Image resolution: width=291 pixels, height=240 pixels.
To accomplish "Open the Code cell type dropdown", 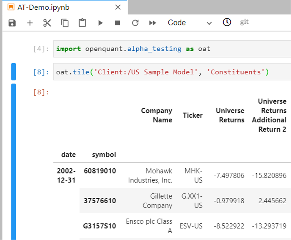I will click(x=189, y=23).
